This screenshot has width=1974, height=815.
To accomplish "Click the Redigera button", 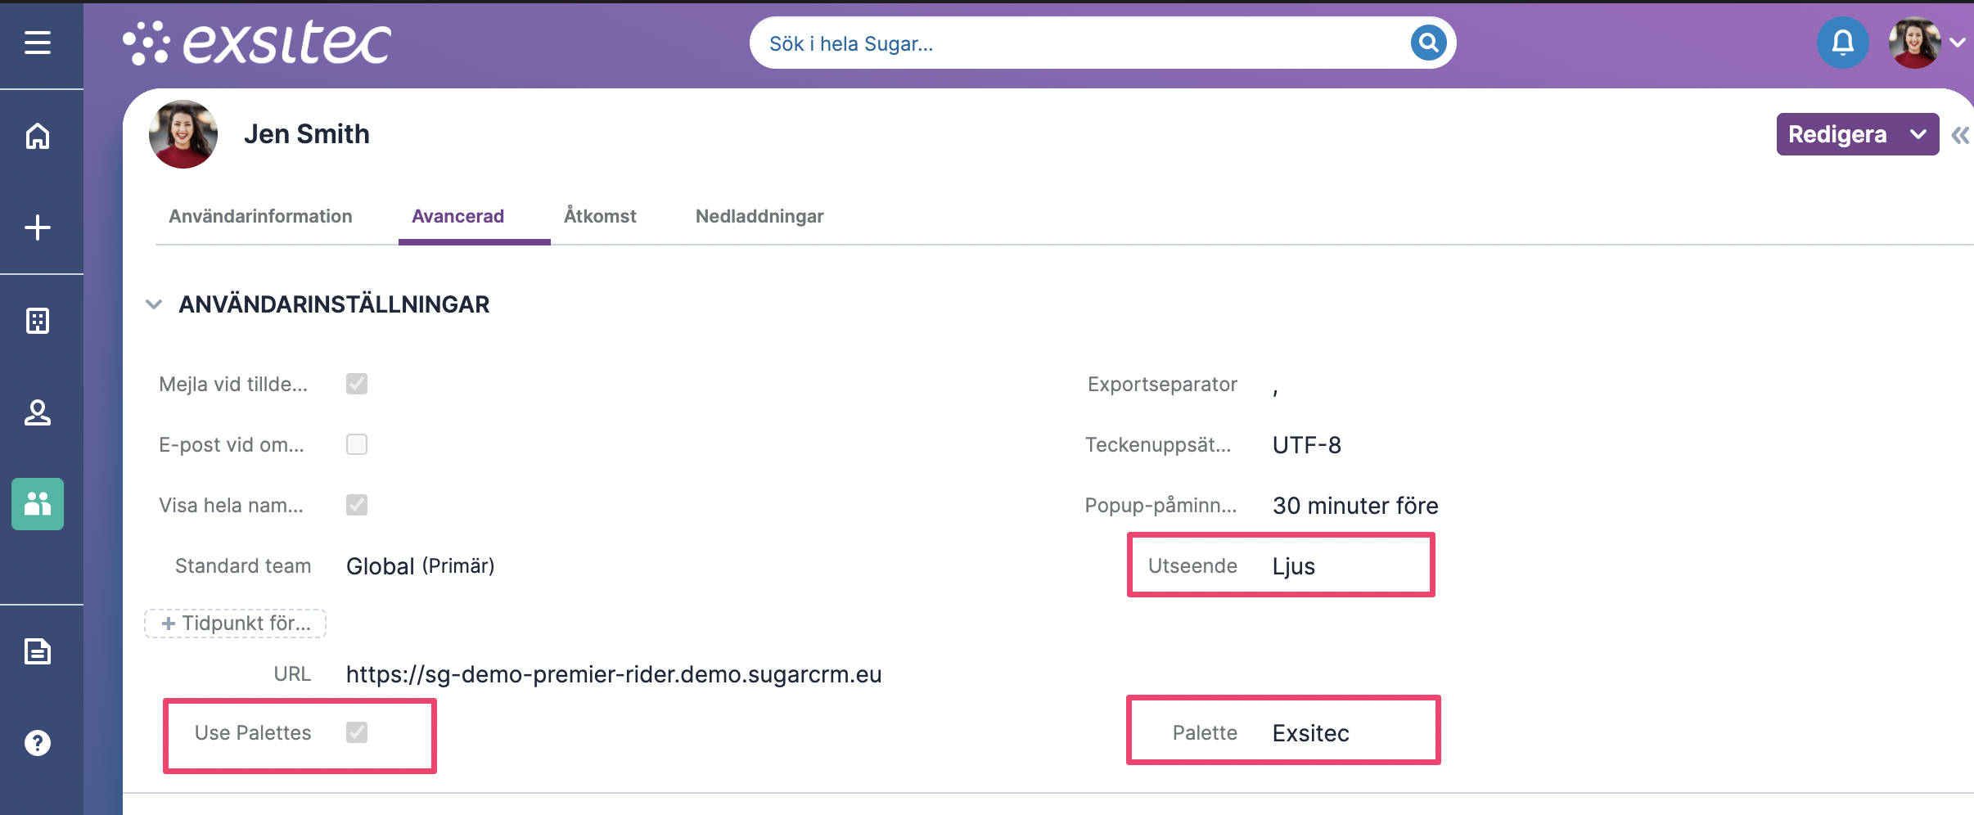I will 1837,134.
